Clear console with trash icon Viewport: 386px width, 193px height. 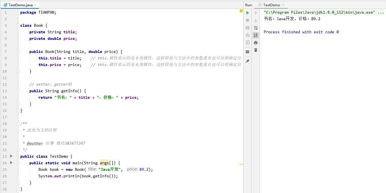256,50
